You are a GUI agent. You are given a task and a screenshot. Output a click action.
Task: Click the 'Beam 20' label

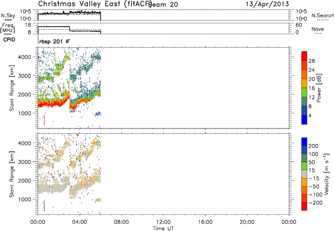(x=163, y=5)
